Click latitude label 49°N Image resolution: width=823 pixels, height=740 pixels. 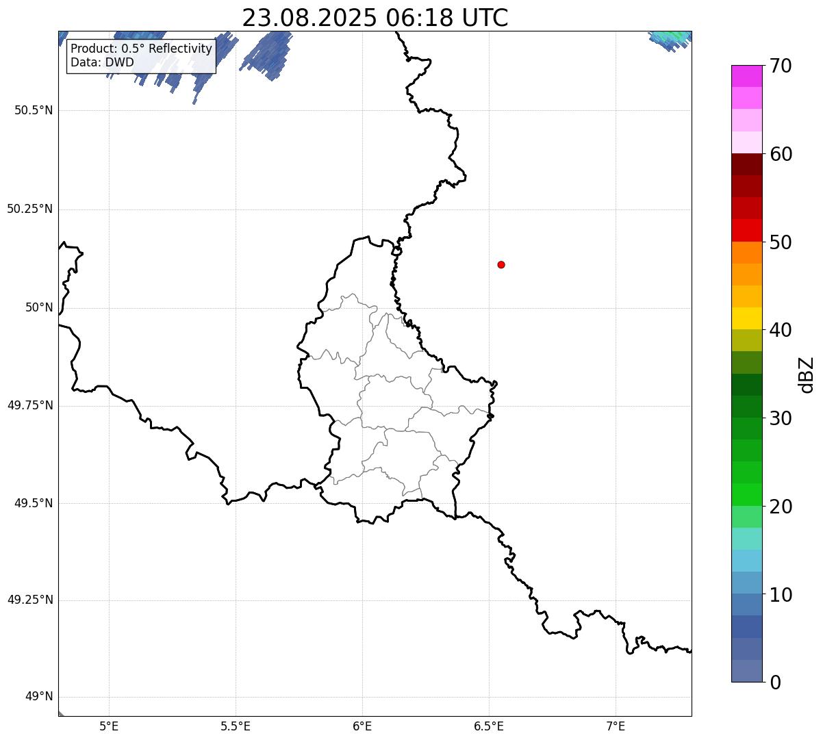(x=39, y=697)
